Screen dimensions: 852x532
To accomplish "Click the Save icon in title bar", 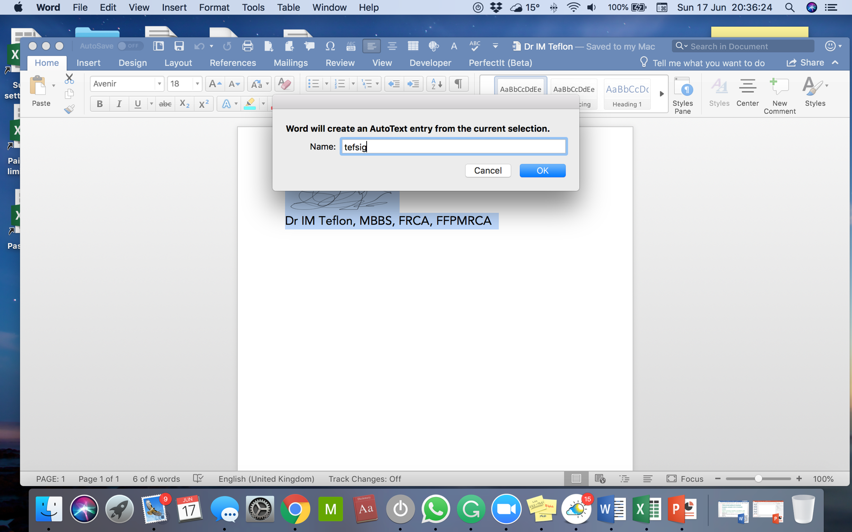I will tap(179, 46).
